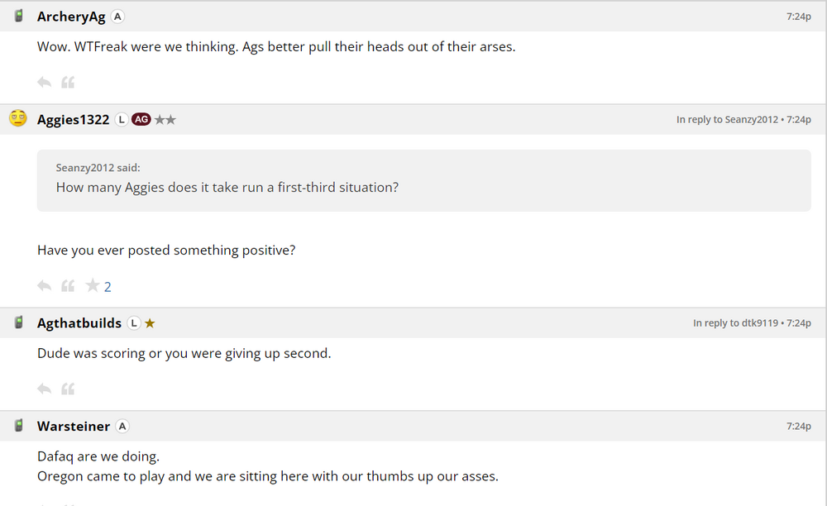
Task: Click reply arrow under Agthatbuilds' post
Action: [45, 389]
